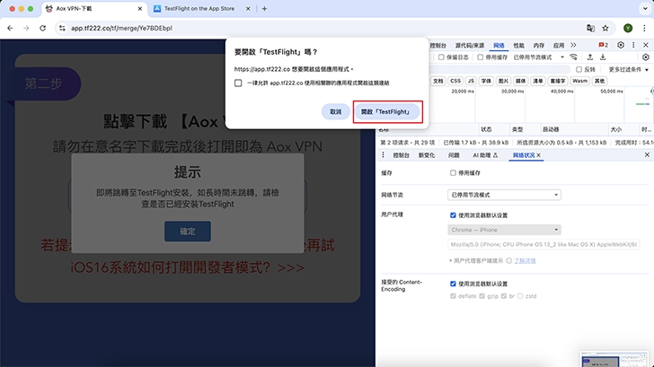Click 開啟「TestFlight」 button in dialog
The height and width of the screenshot is (367, 654).
pyautogui.click(x=386, y=111)
